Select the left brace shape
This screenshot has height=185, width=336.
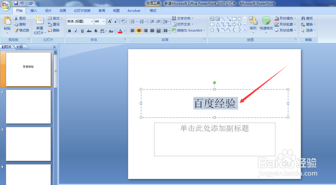coord(234,30)
